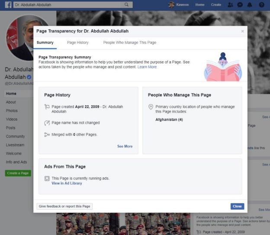Select Livestream in page sidebar
Screen dimensions: 270x235
pyautogui.click(x=15, y=145)
